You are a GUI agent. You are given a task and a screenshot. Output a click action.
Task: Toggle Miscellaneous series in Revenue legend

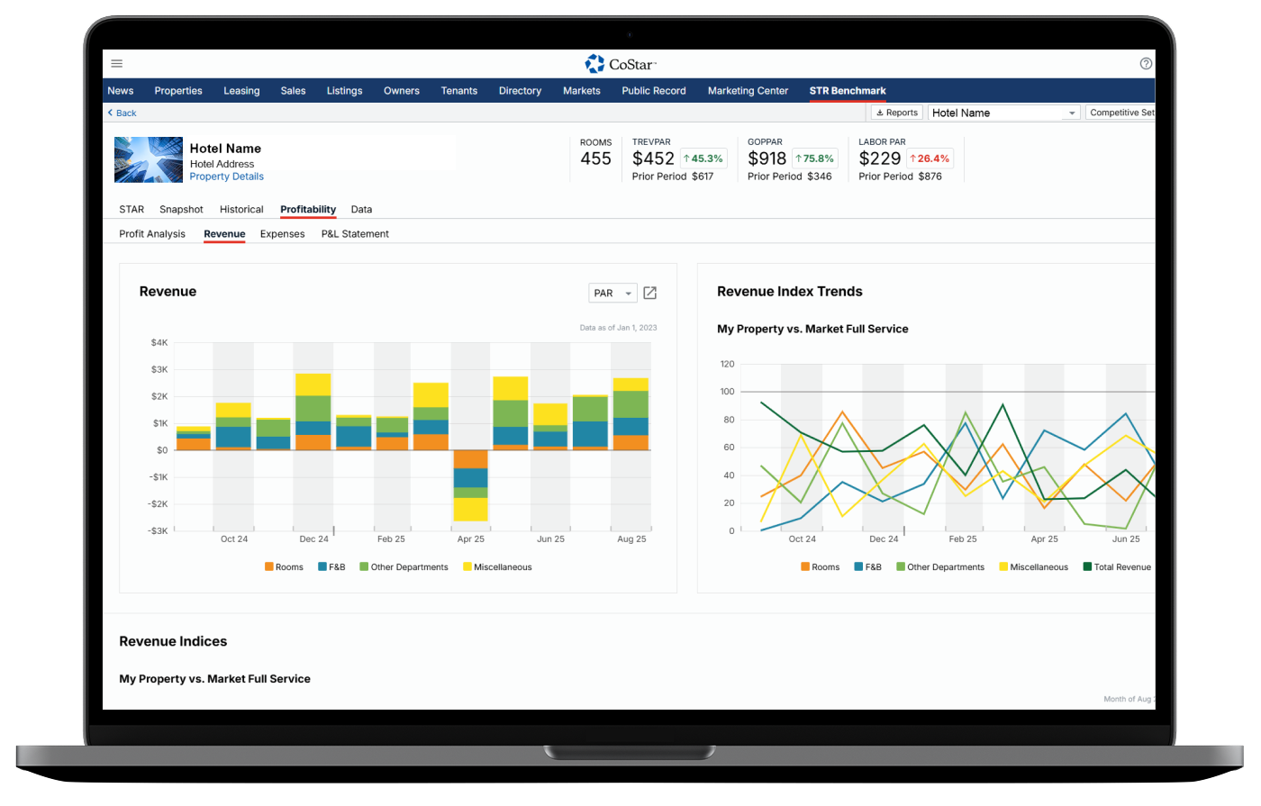(496, 567)
